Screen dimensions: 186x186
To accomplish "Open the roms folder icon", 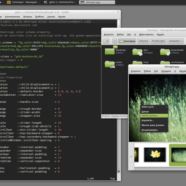I will (110, 64).
